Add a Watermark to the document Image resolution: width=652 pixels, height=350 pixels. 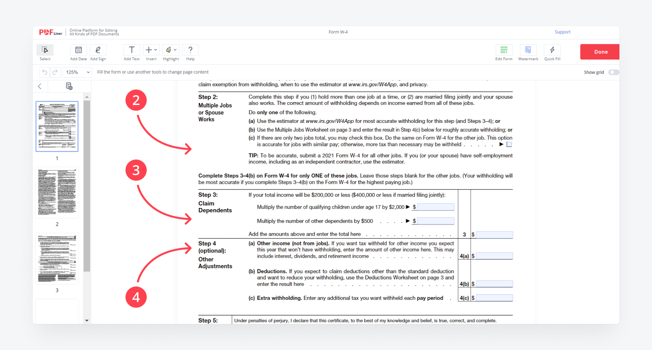tap(528, 50)
